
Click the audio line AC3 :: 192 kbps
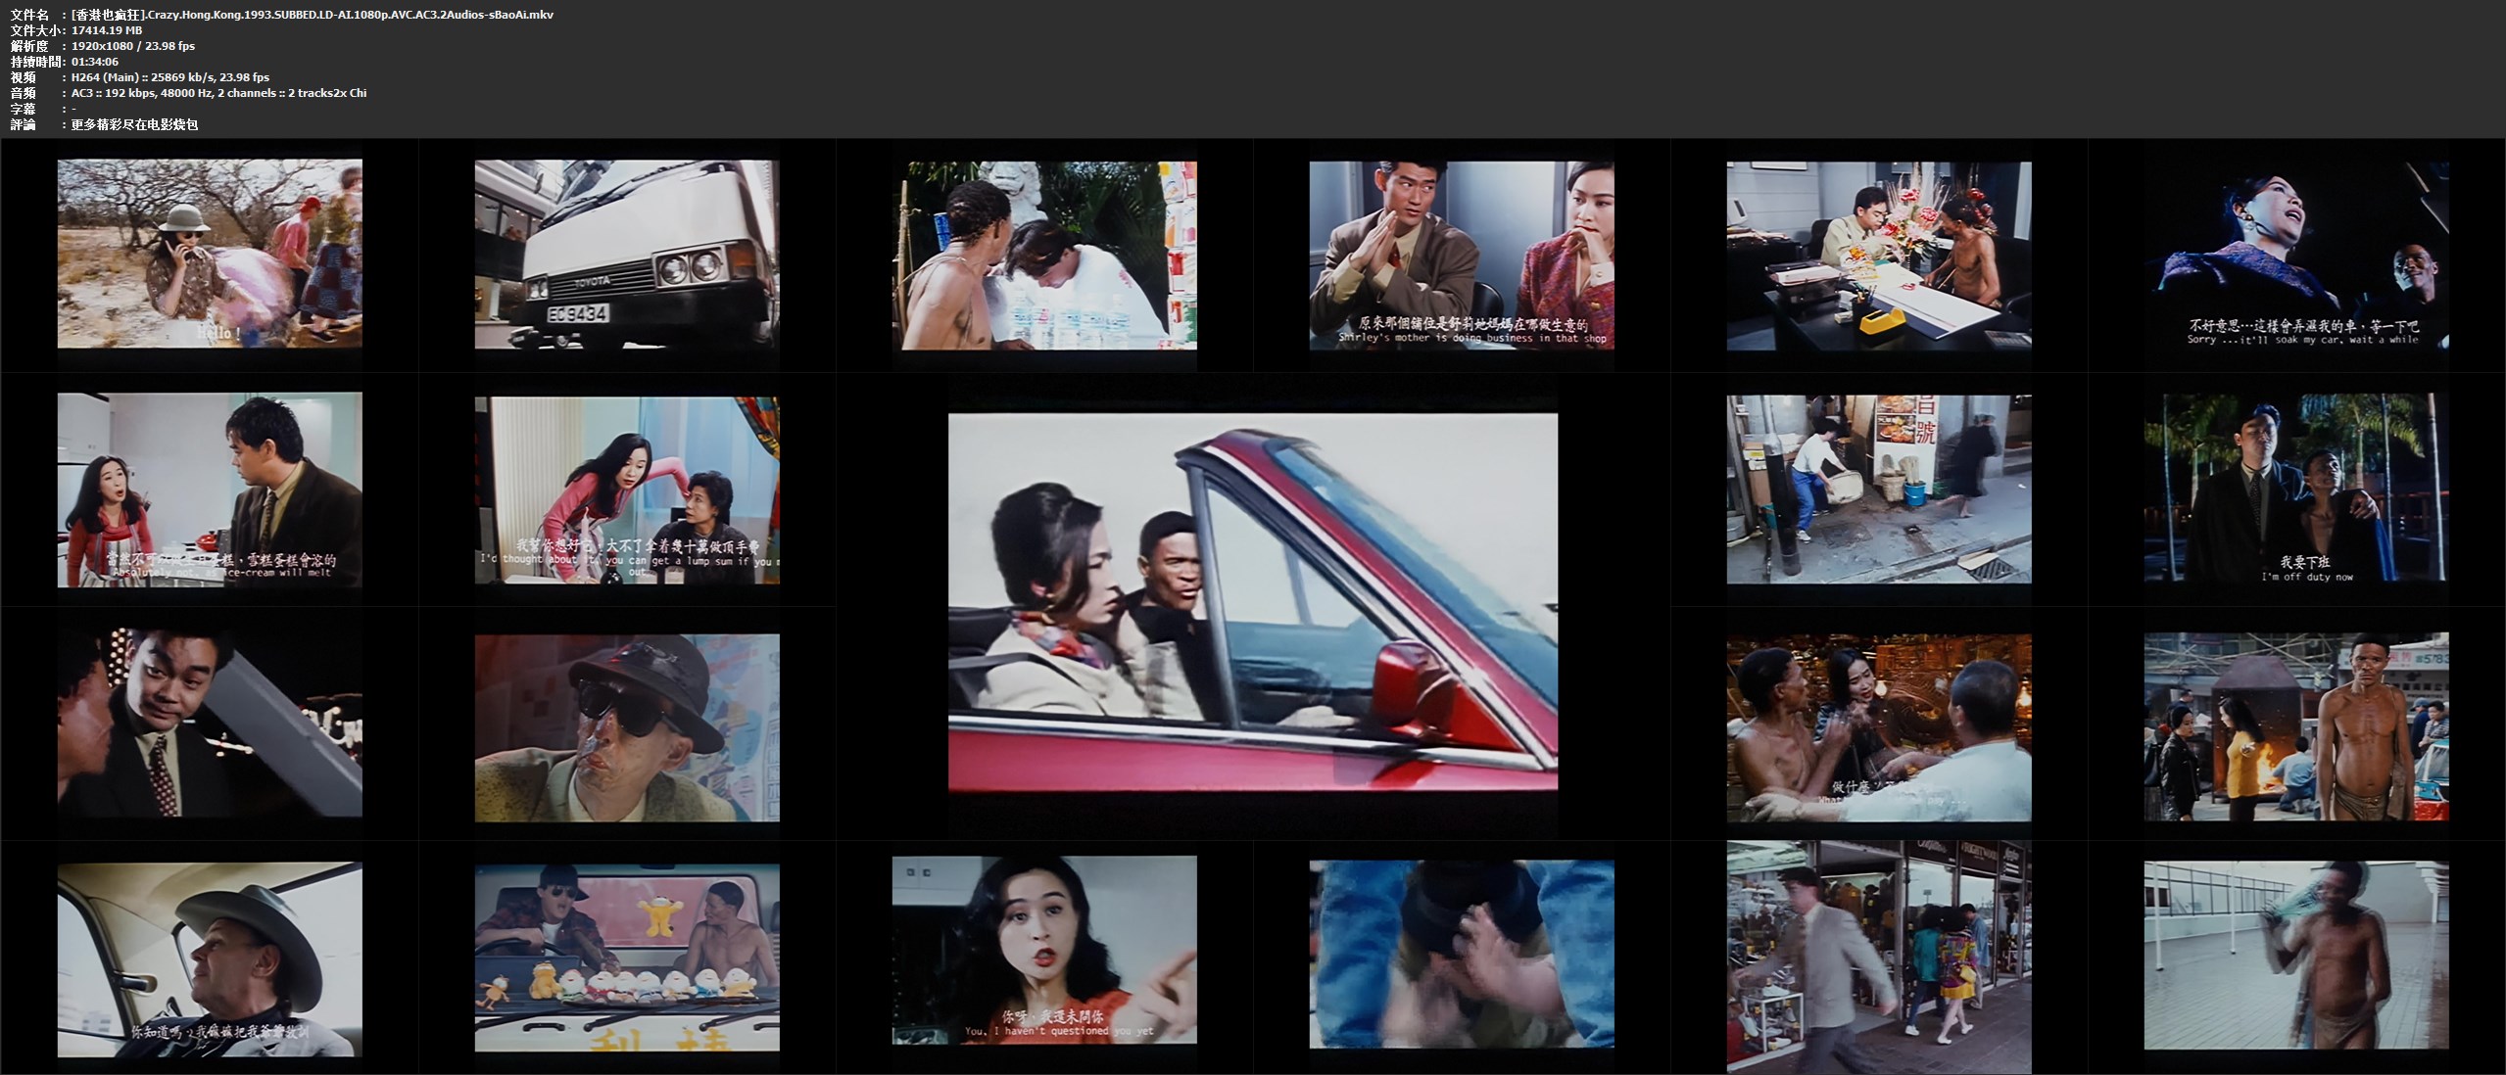click(219, 93)
